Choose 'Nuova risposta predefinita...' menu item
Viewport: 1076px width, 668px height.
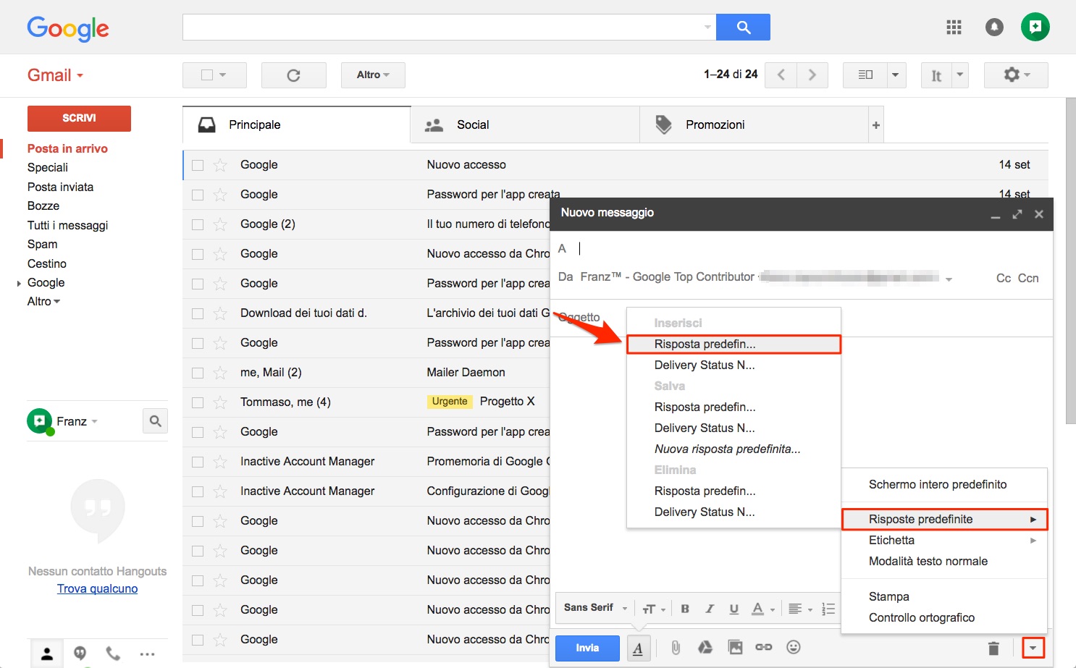734,449
